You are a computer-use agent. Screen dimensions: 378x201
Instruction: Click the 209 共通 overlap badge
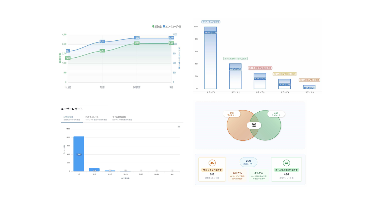(x=254, y=125)
